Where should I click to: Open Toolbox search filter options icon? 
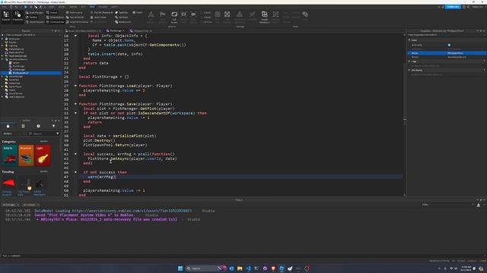click(58, 133)
